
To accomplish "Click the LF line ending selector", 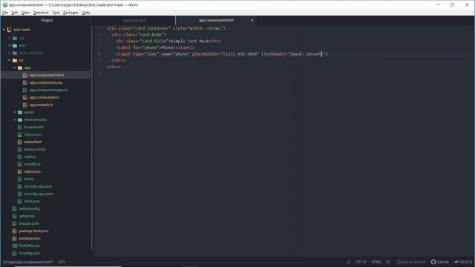I will click(x=348, y=262).
